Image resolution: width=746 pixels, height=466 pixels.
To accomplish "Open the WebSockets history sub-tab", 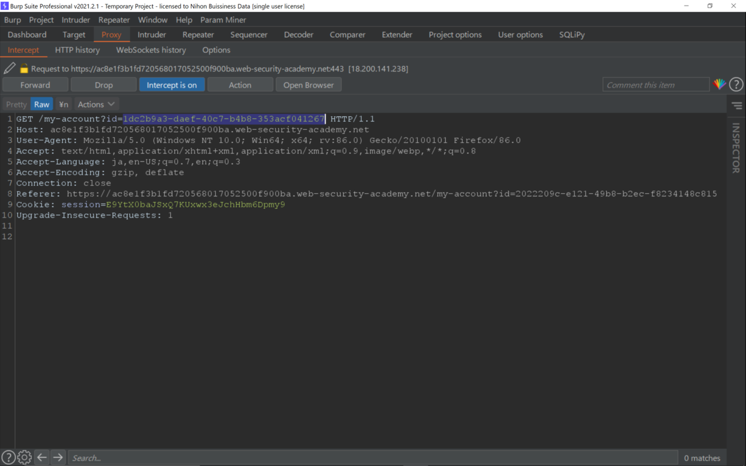I will (151, 50).
